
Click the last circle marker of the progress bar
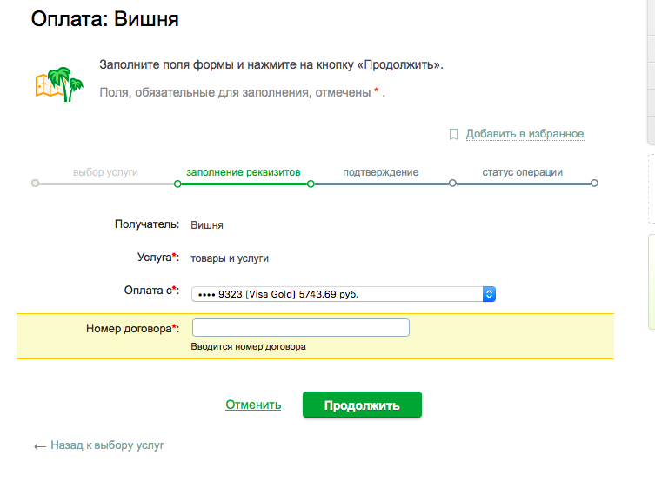(594, 184)
